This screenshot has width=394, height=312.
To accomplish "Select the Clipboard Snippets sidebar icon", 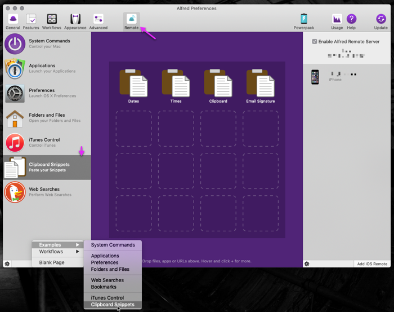I will pyautogui.click(x=15, y=167).
